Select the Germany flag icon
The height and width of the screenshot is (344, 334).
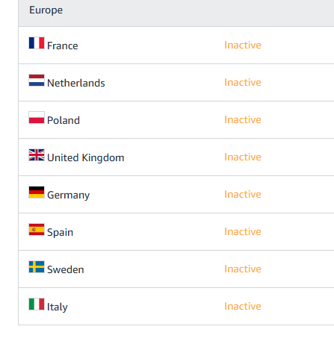(x=37, y=193)
